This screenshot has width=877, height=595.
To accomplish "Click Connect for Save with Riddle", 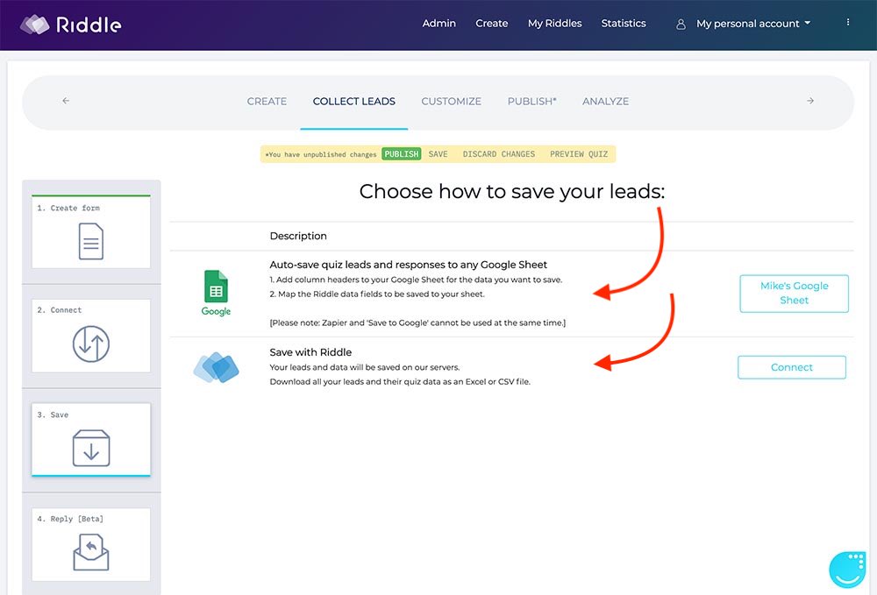I will pyautogui.click(x=792, y=367).
